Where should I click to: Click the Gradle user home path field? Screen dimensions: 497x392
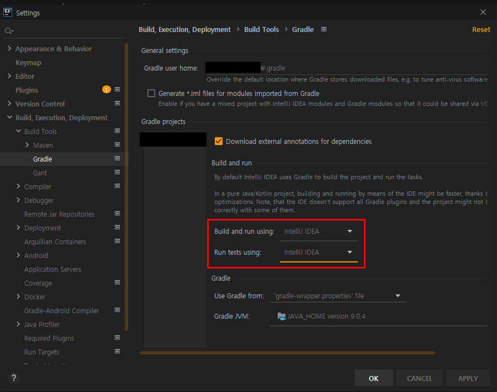(346, 68)
